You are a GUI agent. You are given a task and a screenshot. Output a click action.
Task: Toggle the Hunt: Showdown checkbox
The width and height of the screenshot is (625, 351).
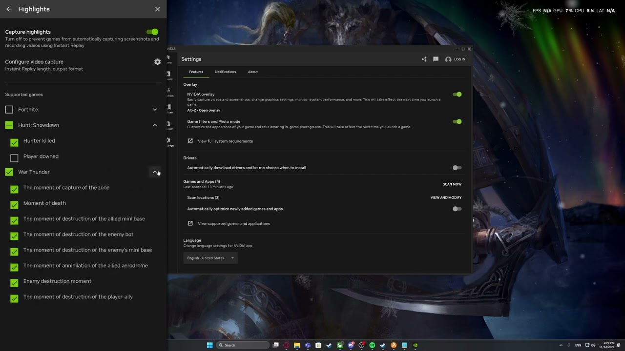pos(9,125)
